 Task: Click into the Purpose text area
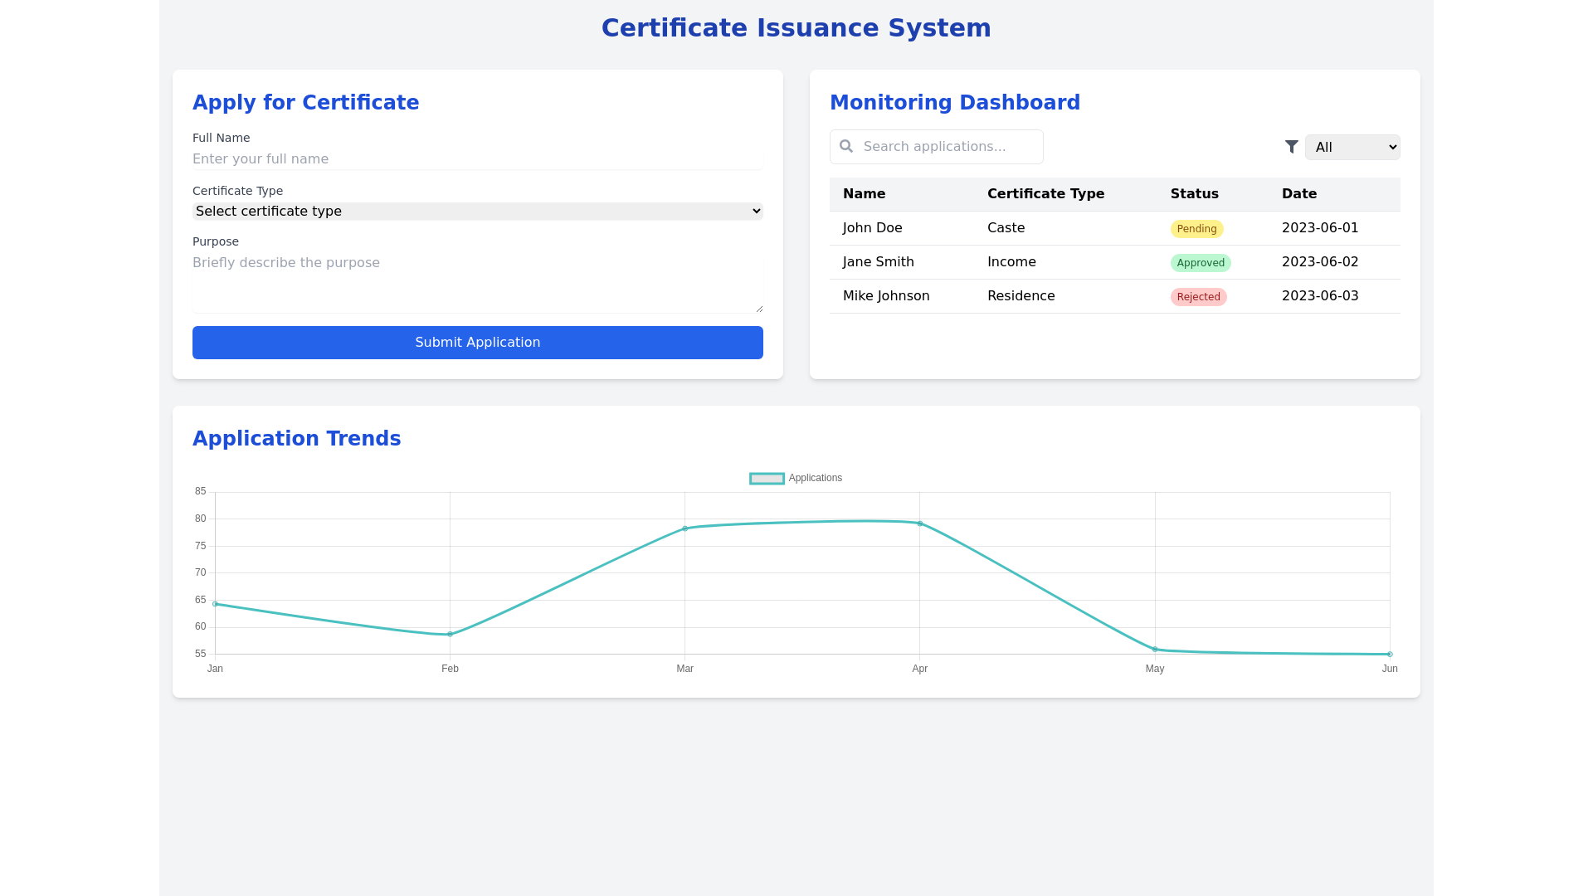pos(477,282)
